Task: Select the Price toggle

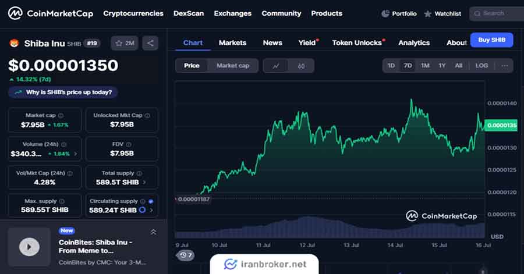Action: click(x=192, y=66)
